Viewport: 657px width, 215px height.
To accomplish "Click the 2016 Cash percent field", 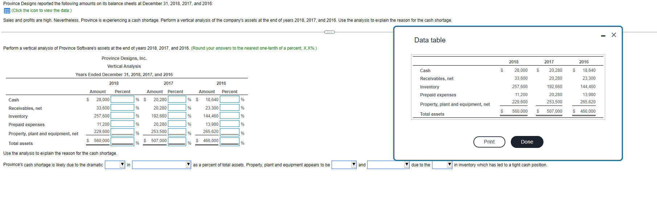I will click(230, 99).
